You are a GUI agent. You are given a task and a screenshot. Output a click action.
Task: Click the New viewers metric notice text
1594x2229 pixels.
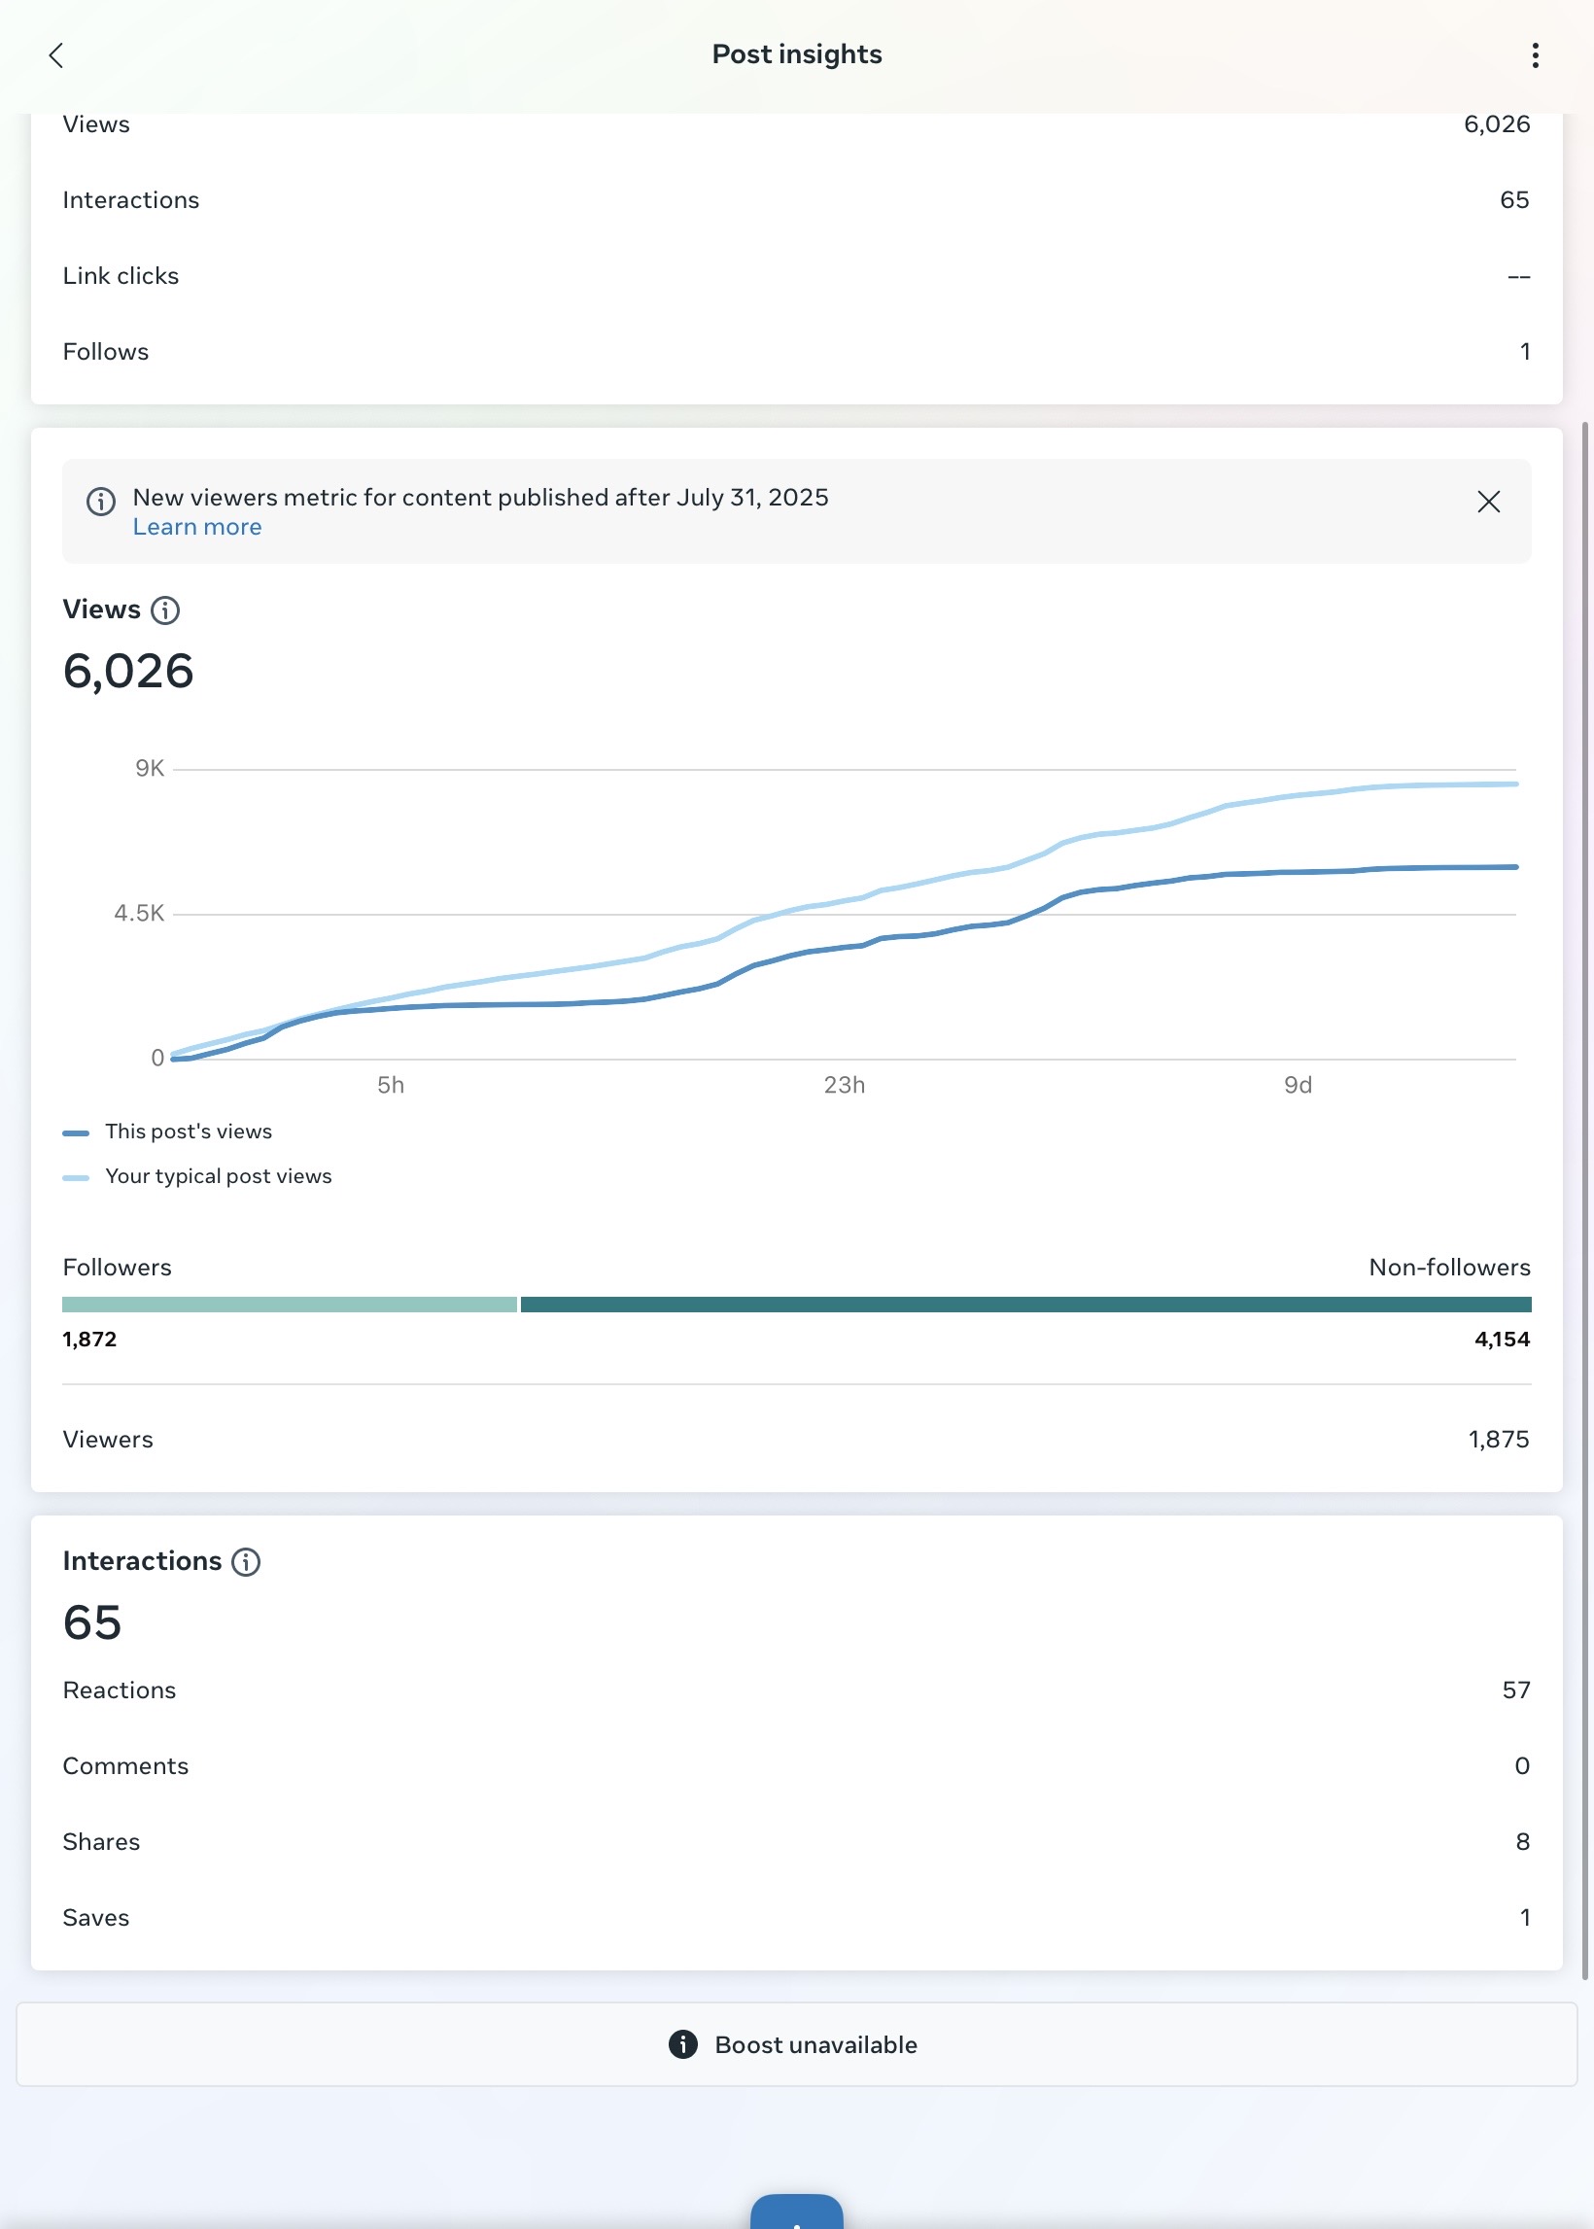coord(481,498)
